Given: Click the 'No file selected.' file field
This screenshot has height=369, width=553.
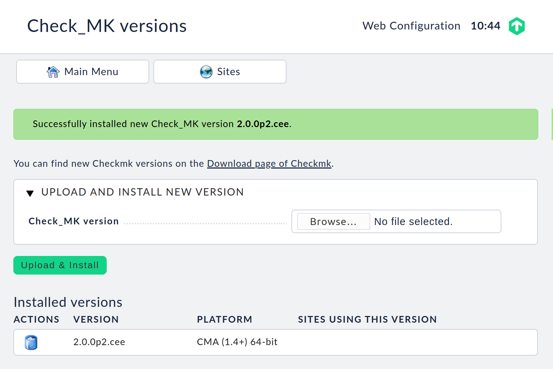Looking at the screenshot, I should 396,222.
